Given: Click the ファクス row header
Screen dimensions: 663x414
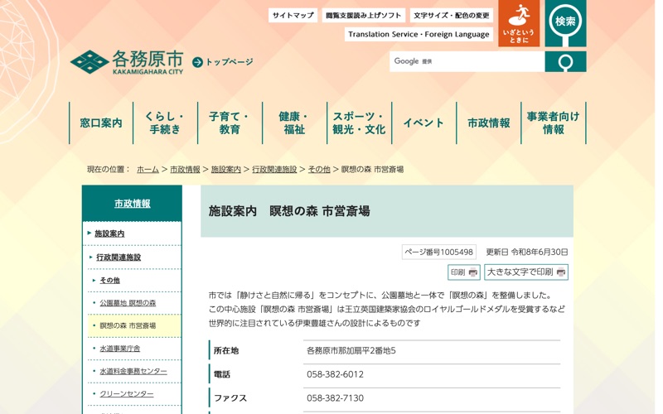Looking at the screenshot, I should 230,398.
